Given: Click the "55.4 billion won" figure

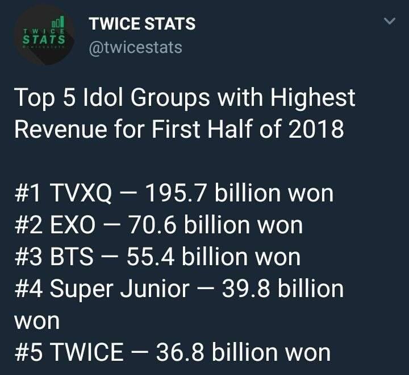Looking at the screenshot, I should tap(222, 258).
